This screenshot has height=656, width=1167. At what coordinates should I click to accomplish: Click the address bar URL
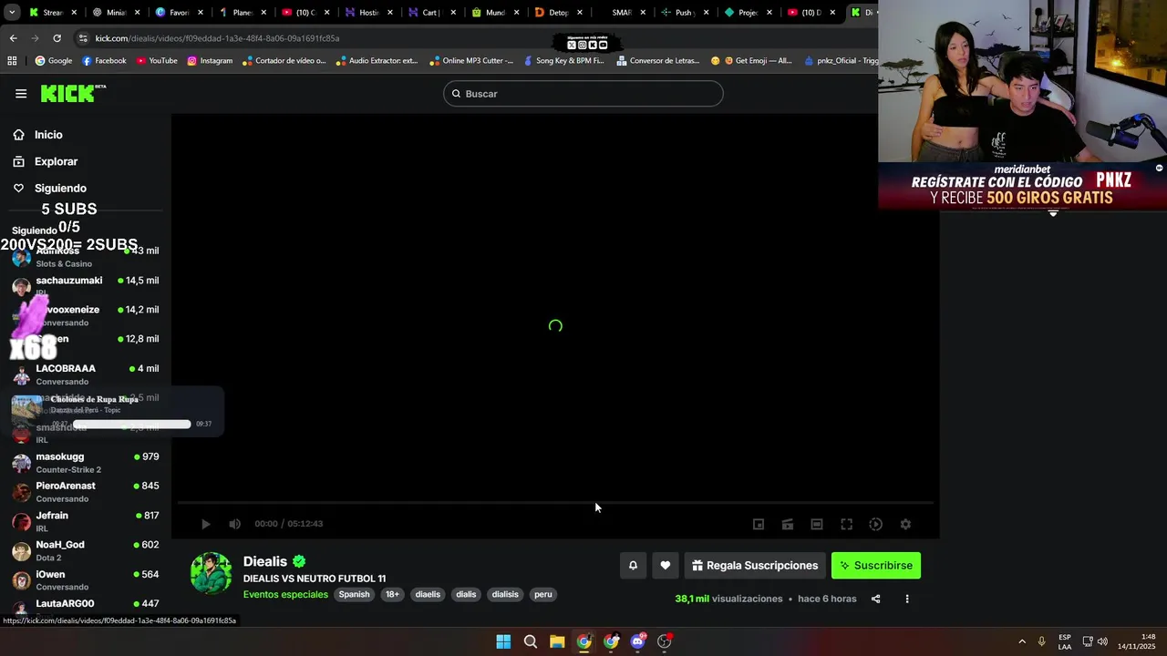pyautogui.click(x=218, y=38)
